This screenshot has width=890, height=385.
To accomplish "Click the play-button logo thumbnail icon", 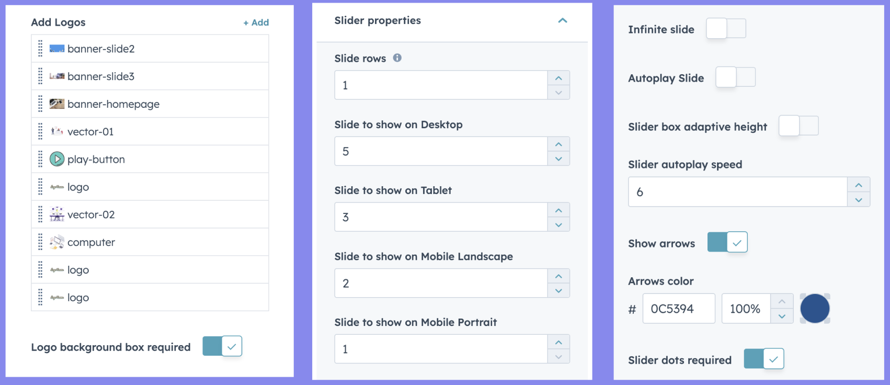I will pos(57,159).
